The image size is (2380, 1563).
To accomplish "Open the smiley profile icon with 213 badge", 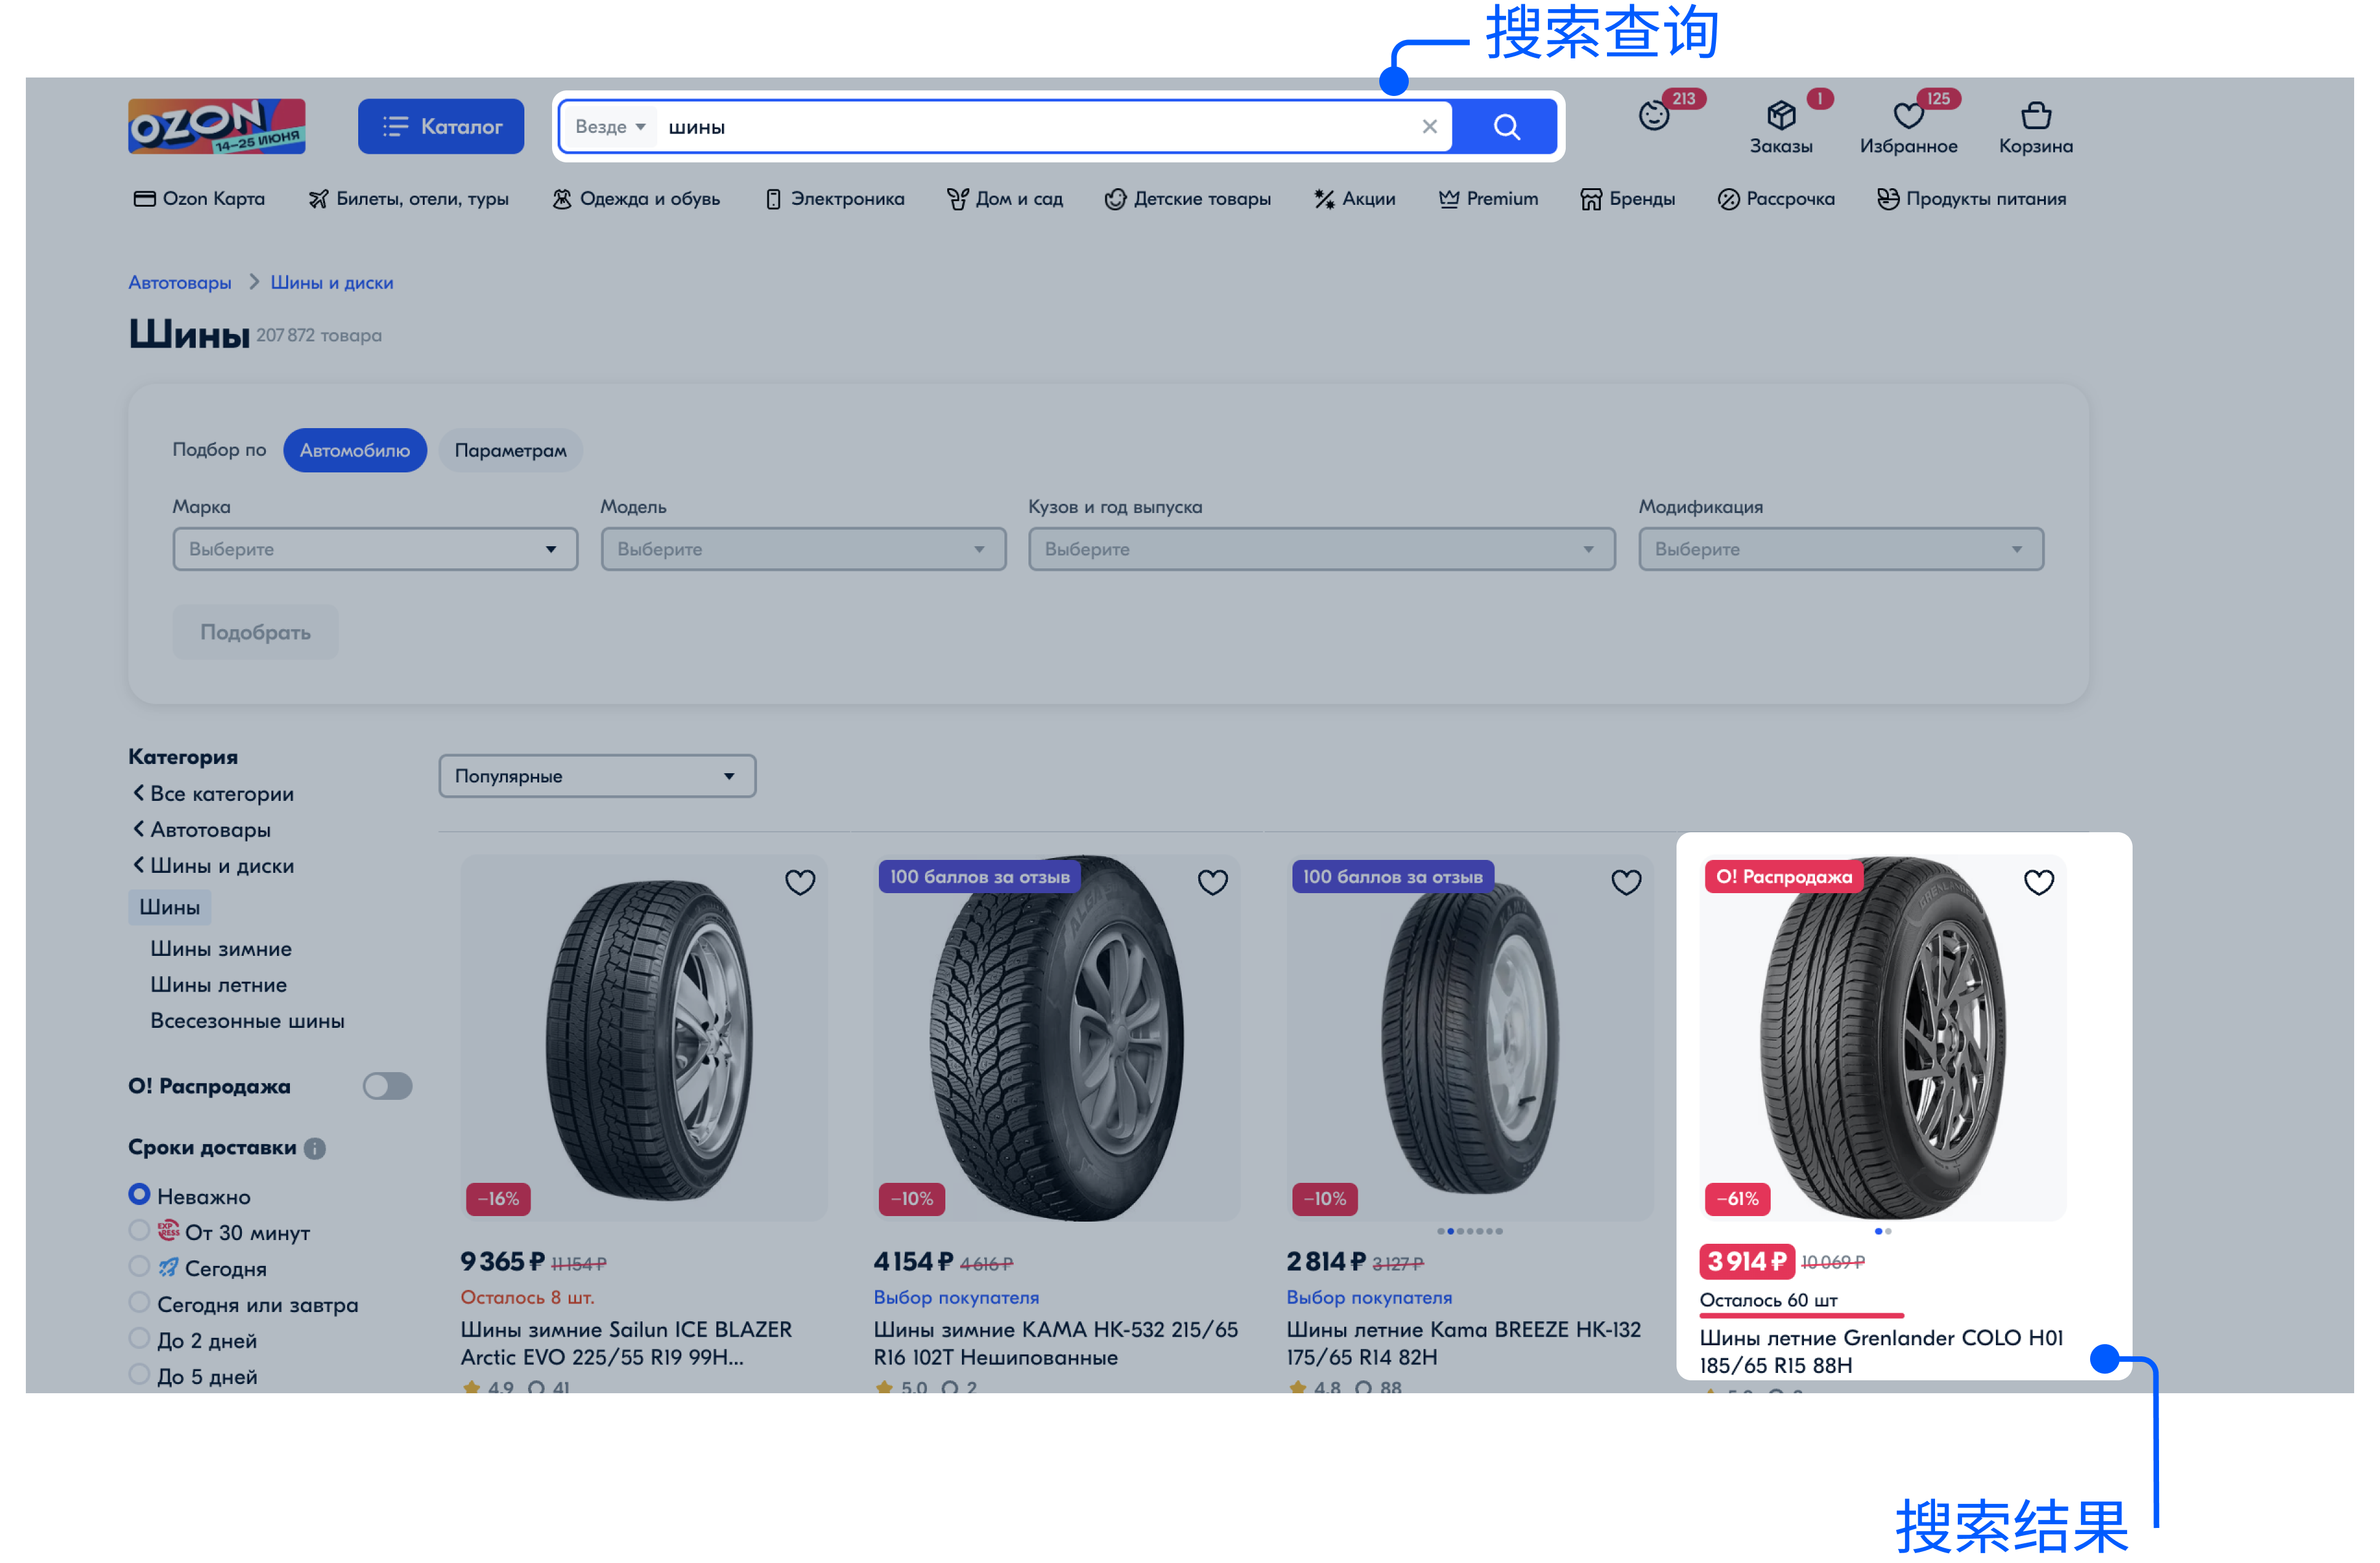I will 1655,116.
